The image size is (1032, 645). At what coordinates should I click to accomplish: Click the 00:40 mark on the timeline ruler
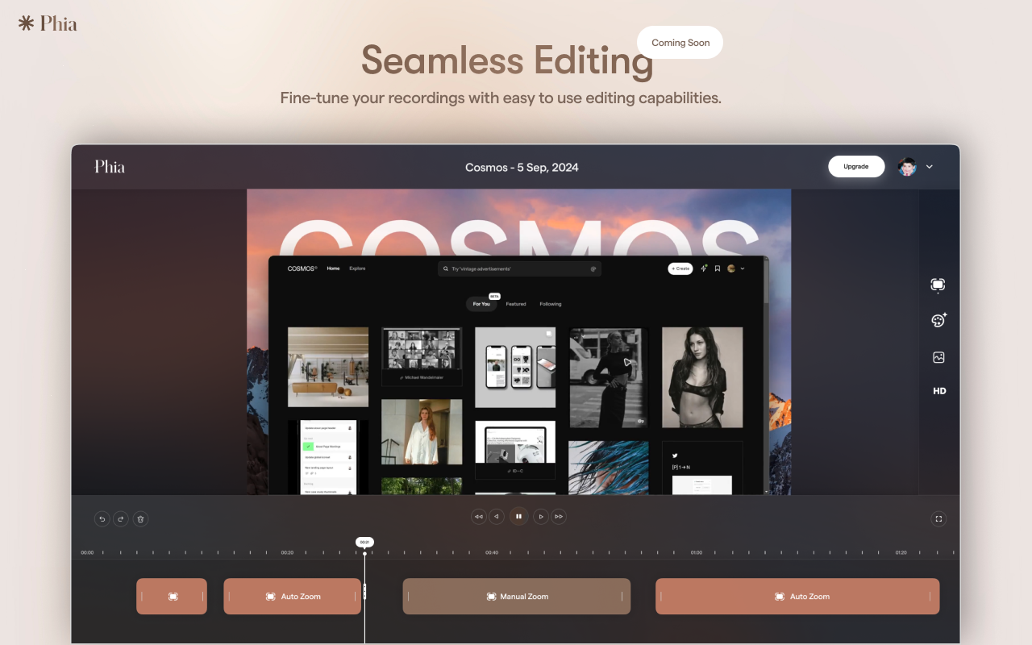pyautogui.click(x=492, y=552)
